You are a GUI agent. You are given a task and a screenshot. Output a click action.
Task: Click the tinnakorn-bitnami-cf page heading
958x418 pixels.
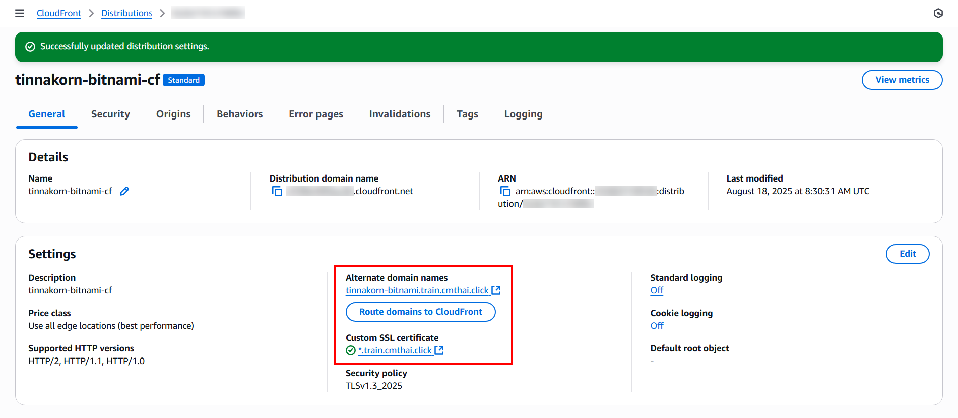[88, 80]
